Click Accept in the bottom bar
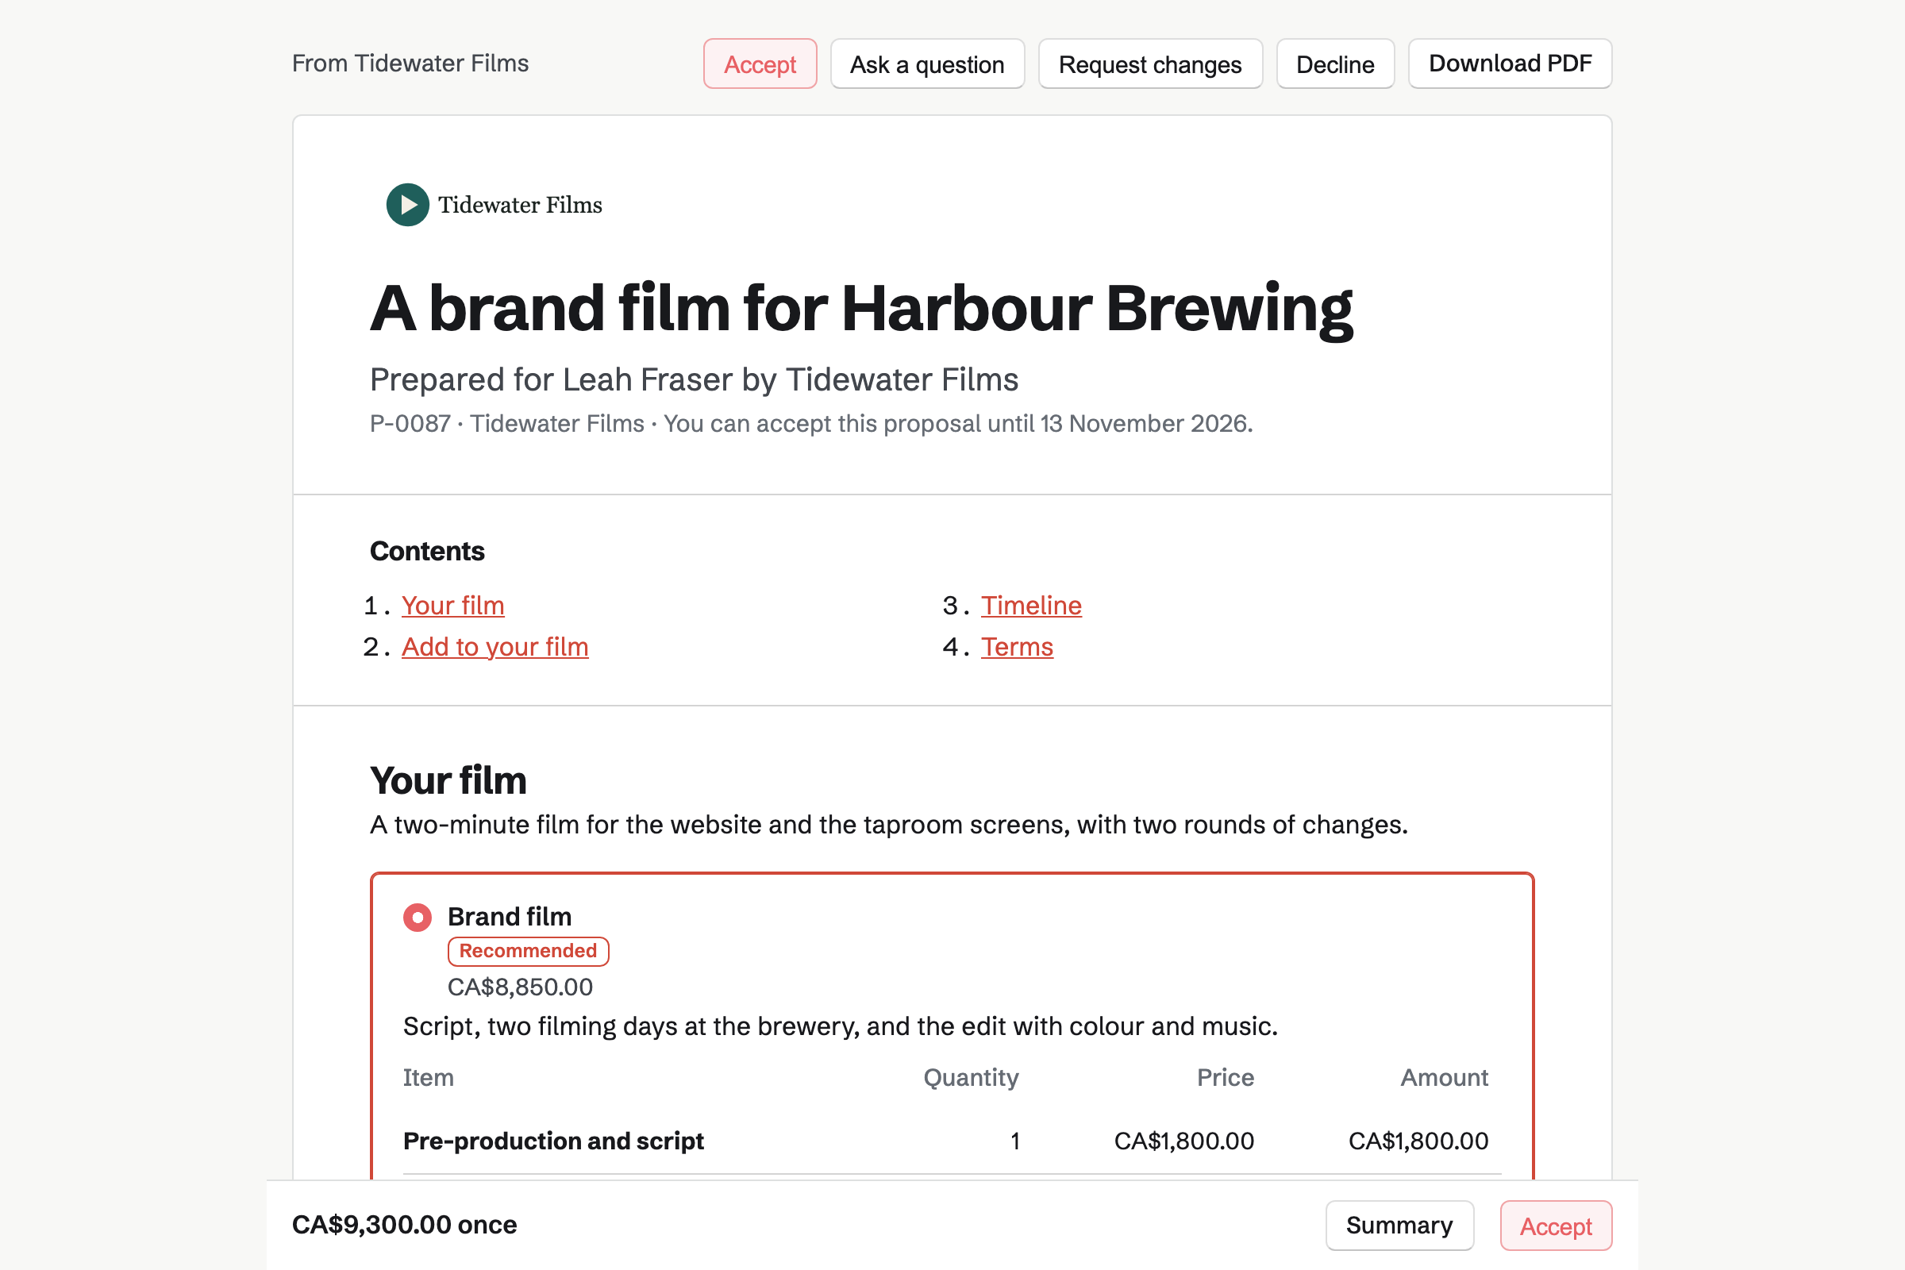 [1555, 1226]
